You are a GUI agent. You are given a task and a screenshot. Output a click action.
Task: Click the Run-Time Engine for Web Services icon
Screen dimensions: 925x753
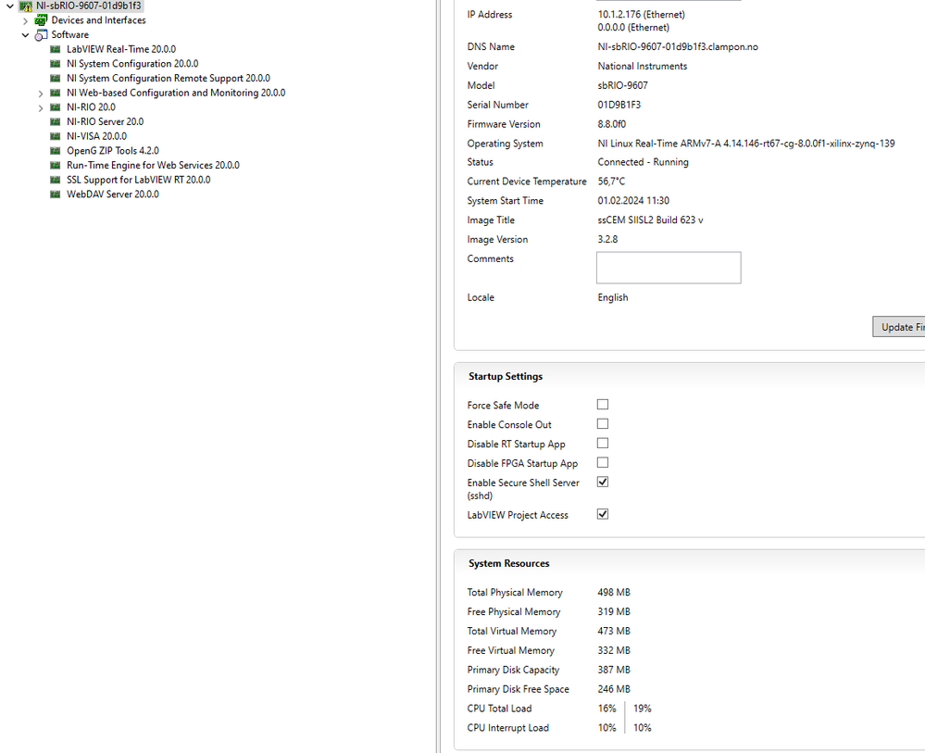(x=56, y=165)
